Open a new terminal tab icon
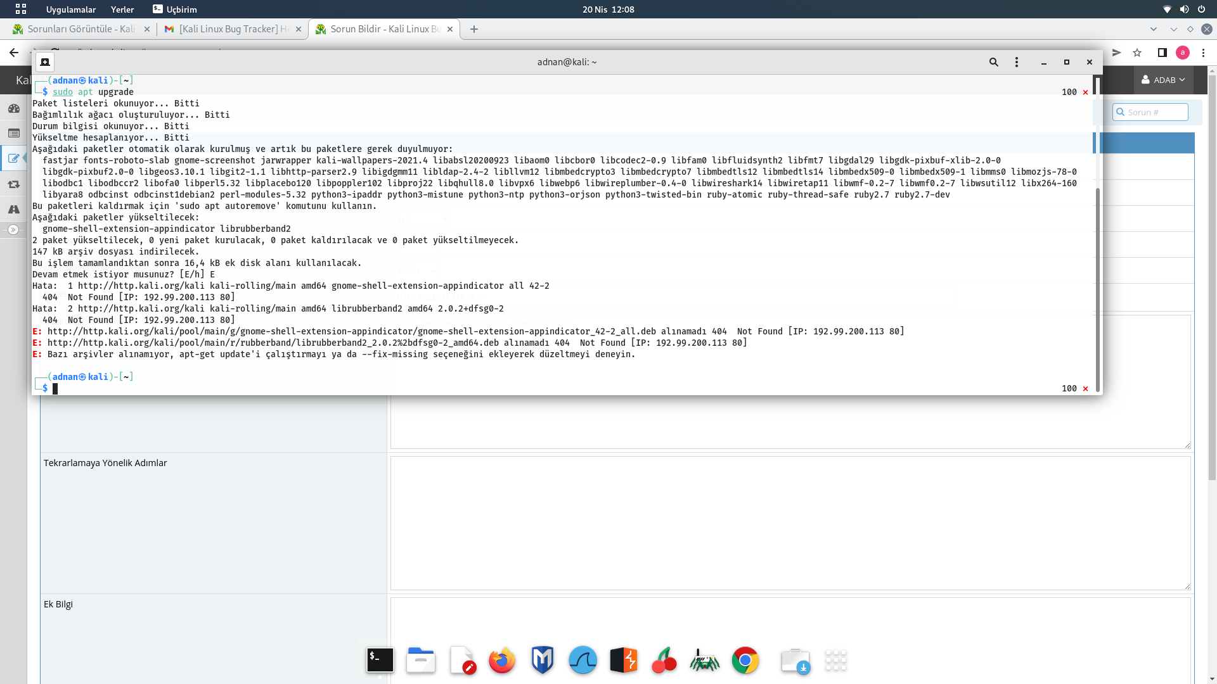This screenshot has height=684, width=1217. (x=45, y=62)
